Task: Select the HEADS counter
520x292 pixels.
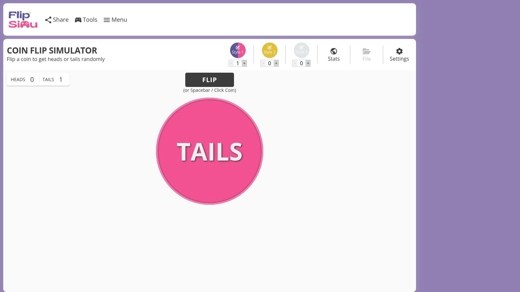Action: [x=22, y=79]
